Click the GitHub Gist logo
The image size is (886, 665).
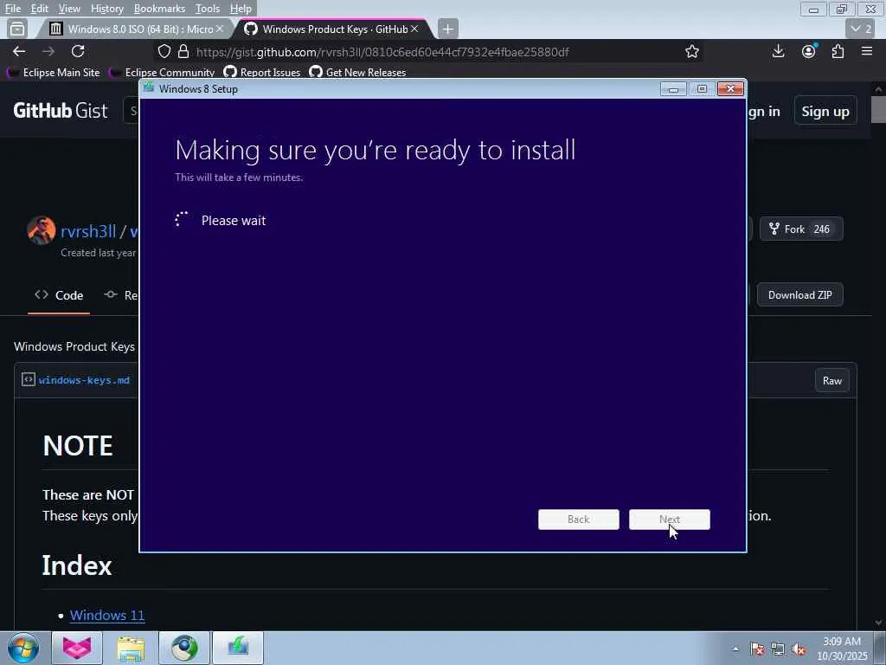60,110
